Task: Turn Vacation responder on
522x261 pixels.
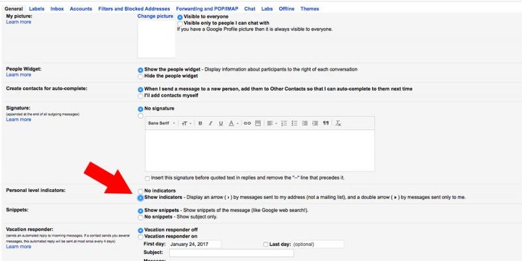Action: coord(140,237)
